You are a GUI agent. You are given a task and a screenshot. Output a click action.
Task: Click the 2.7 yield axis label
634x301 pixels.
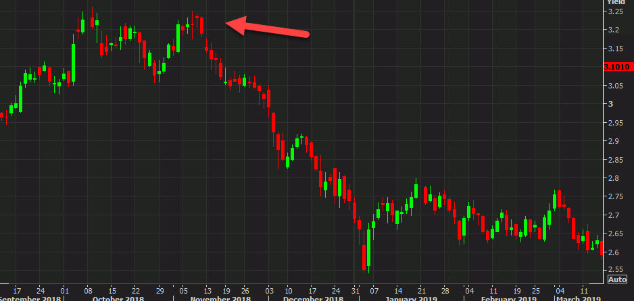click(613, 215)
